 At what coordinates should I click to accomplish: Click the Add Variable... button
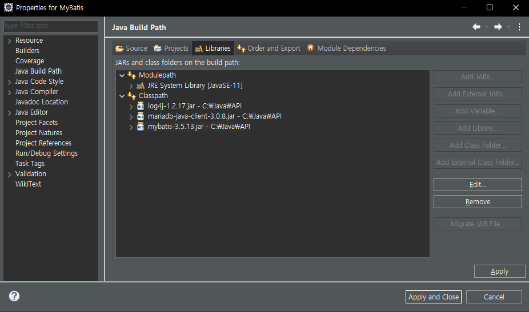478,111
